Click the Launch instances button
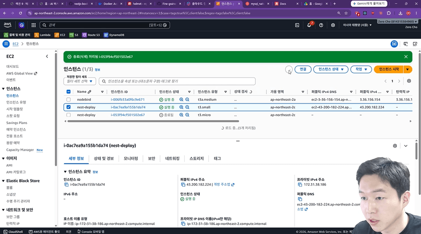This screenshot has height=234, width=421. (389, 69)
